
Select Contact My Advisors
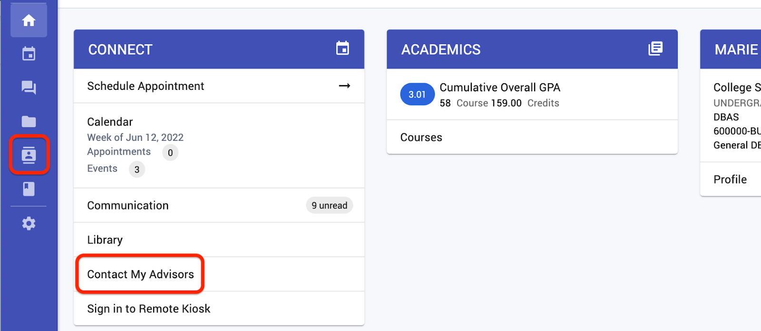click(x=140, y=274)
